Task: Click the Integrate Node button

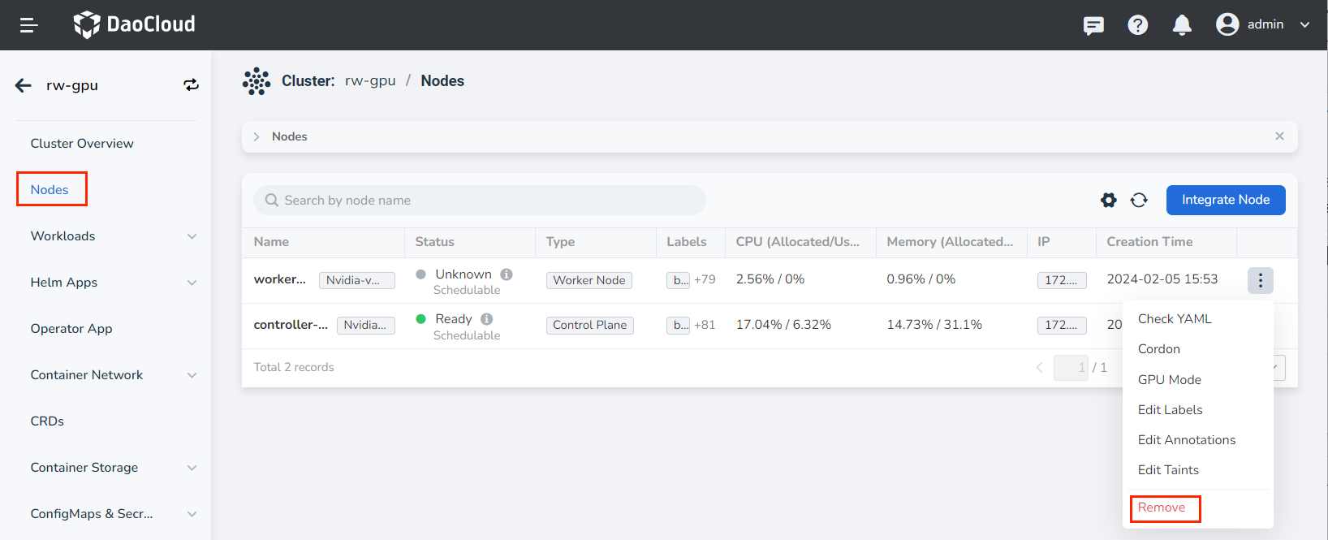Action: pos(1225,200)
